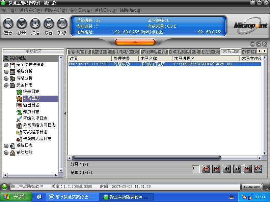Switch to the 程序生成日志 tab
This screenshot has width=270, height=202.
[x=154, y=52]
